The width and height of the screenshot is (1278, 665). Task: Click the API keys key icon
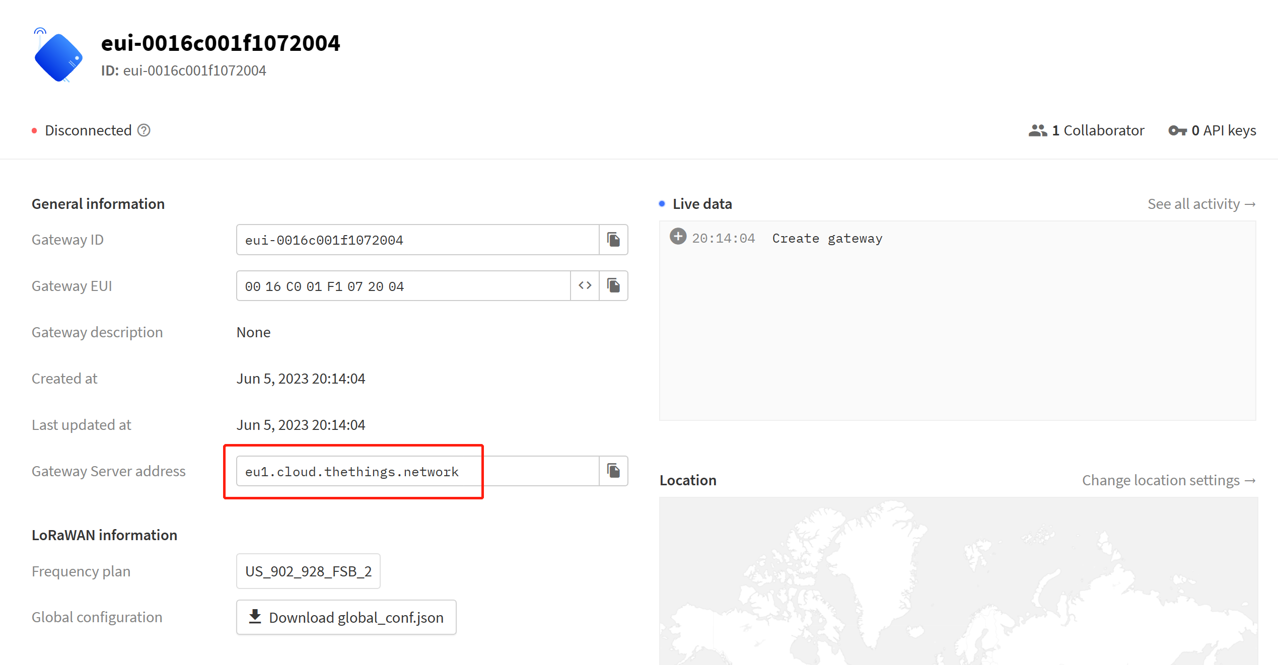point(1177,130)
